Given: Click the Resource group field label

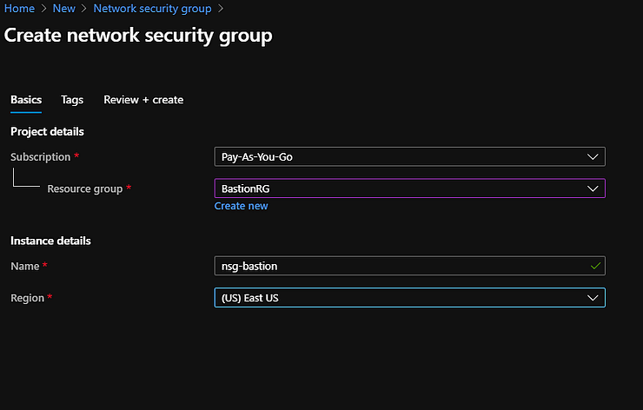Looking at the screenshot, I should (x=85, y=189).
